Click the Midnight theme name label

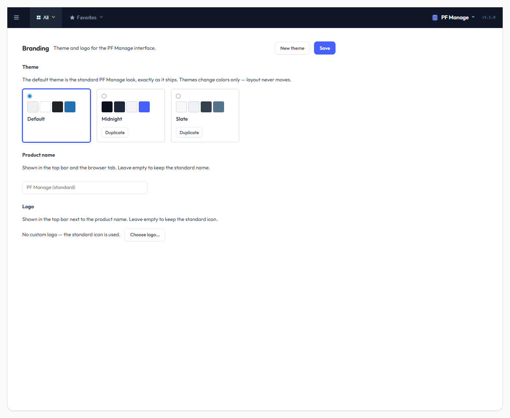pyautogui.click(x=112, y=119)
